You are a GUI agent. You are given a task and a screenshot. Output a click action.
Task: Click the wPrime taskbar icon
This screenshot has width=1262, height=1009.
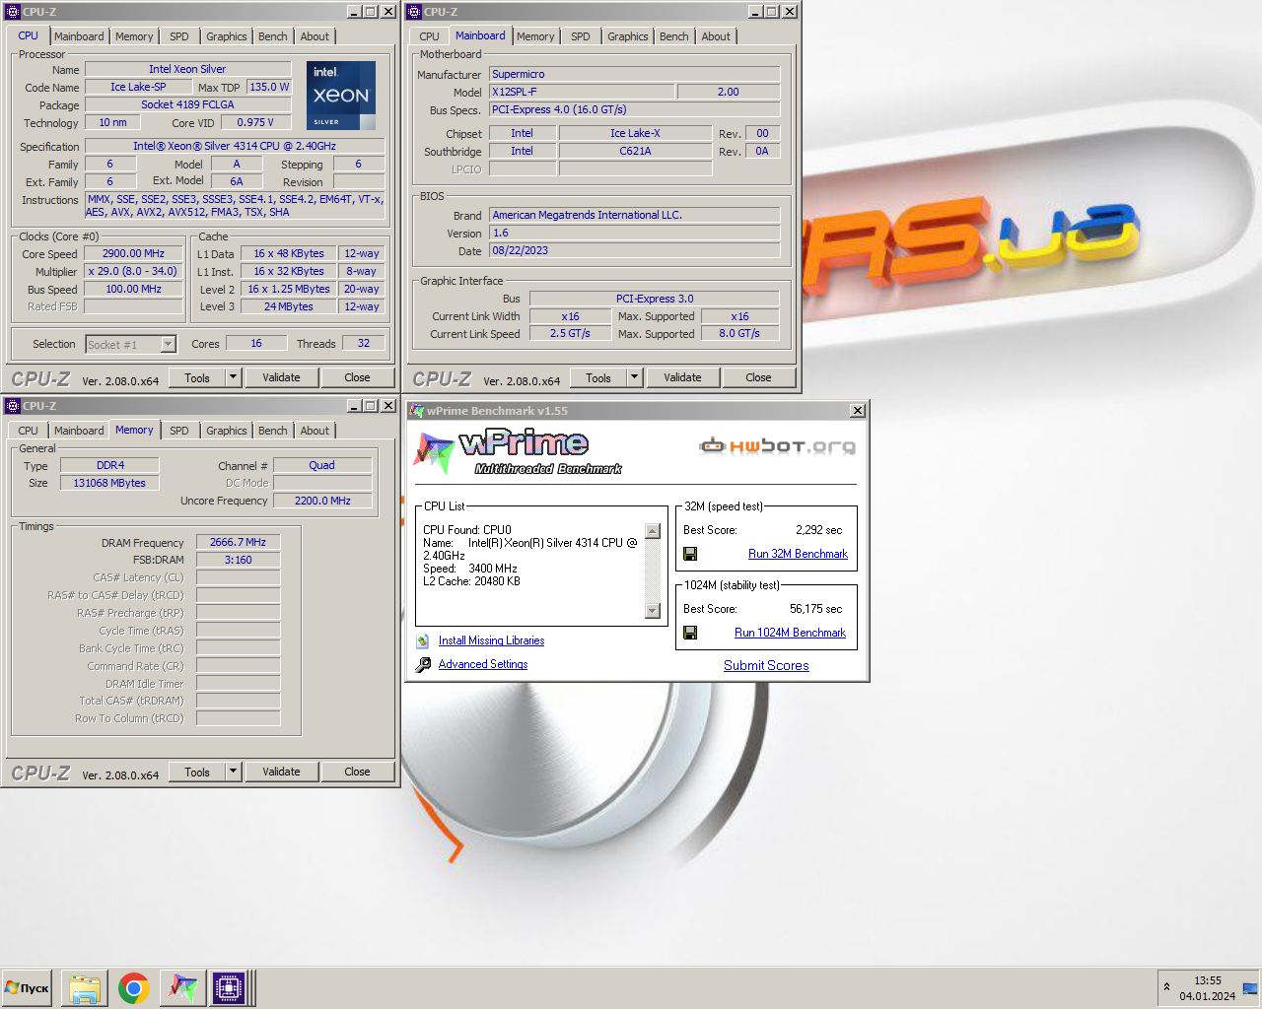click(182, 988)
